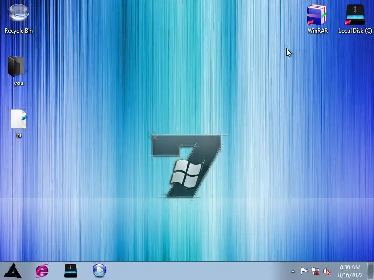This screenshot has height=280, width=374.
Task: Click the 'Recycle Bin' label text
Action: (x=19, y=31)
